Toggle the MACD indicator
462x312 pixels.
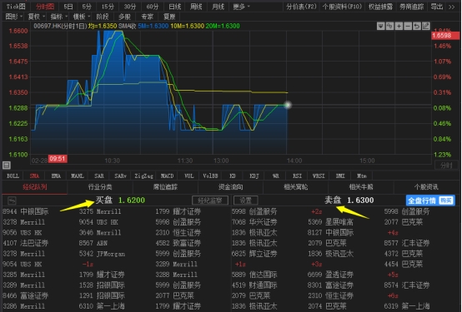pyautogui.click(x=167, y=176)
